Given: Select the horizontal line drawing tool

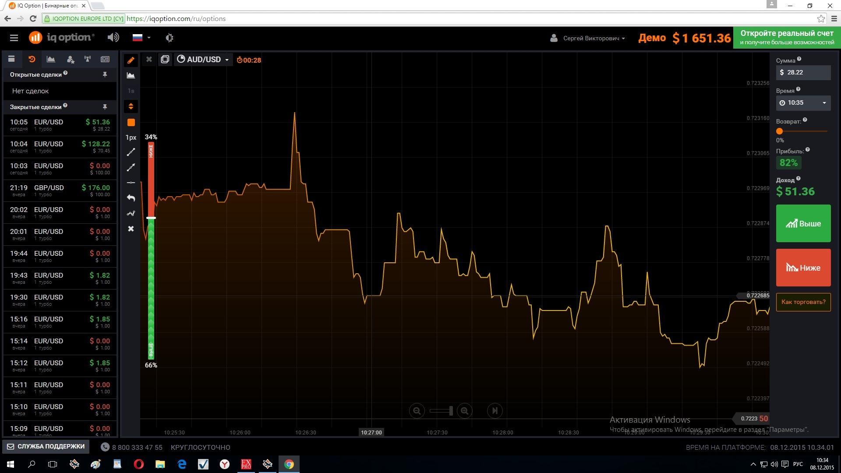Looking at the screenshot, I should pyautogui.click(x=131, y=182).
